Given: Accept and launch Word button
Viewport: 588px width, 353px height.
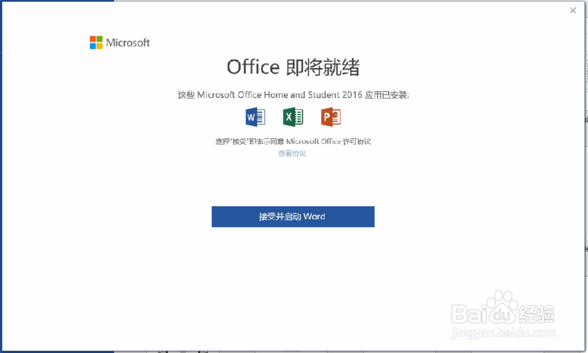Looking at the screenshot, I should [x=293, y=217].
